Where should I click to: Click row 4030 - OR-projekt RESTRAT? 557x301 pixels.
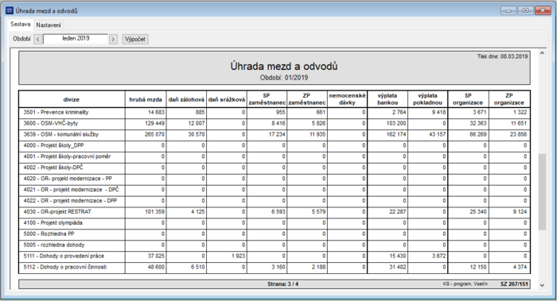point(275,212)
